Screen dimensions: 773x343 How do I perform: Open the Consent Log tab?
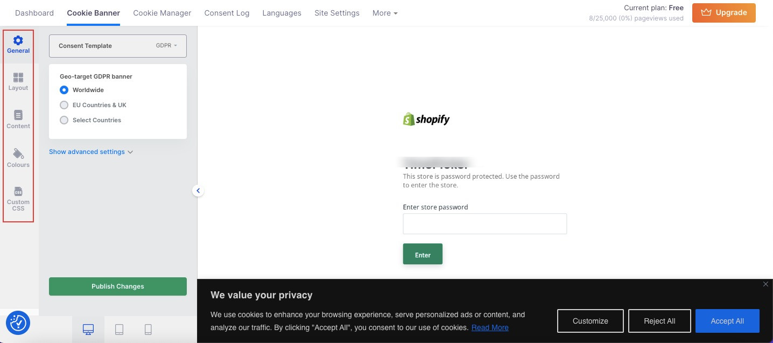point(227,13)
